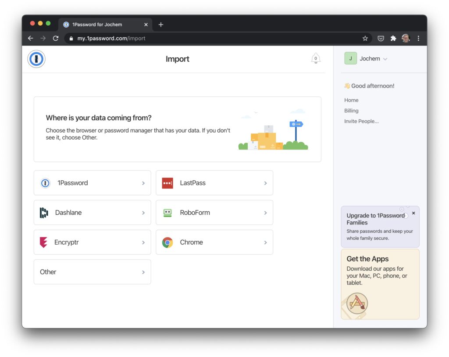Screen dimensions: 449x357
Task: Select Dashlane as the data source
Action: pyautogui.click(x=92, y=213)
